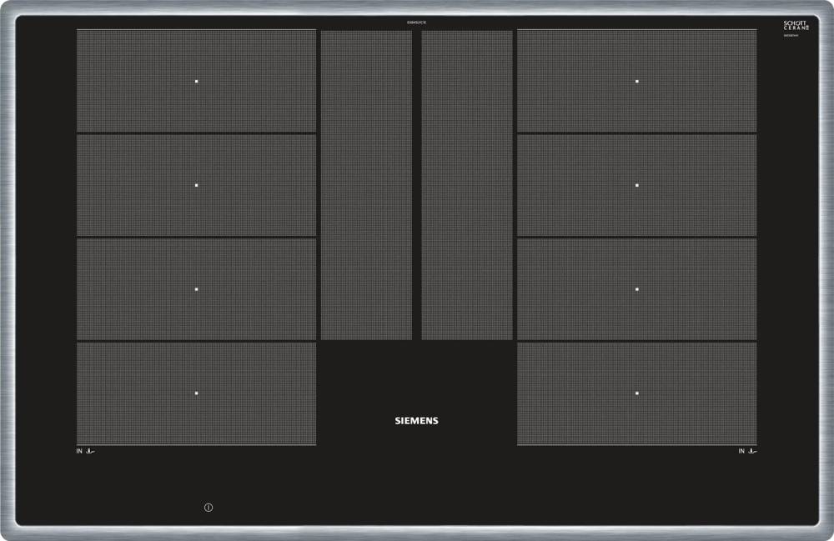Click the model number text at top center
Screen dimensions: 834x541
coord(416,21)
